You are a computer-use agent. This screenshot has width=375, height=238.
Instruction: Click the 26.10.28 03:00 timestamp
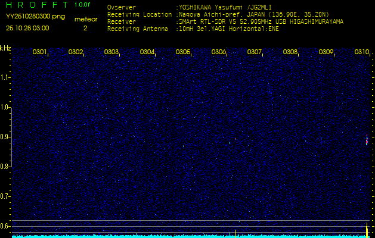[x=27, y=28]
